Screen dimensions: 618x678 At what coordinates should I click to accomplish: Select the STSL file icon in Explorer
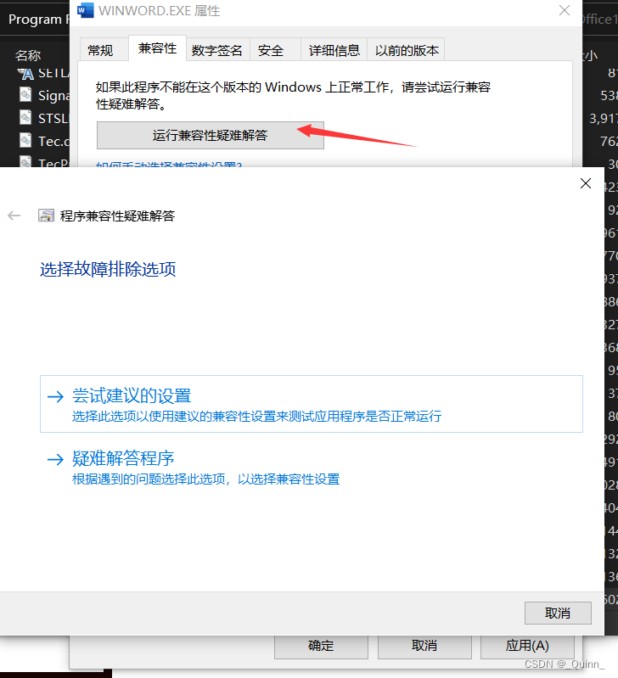pyautogui.click(x=25, y=118)
